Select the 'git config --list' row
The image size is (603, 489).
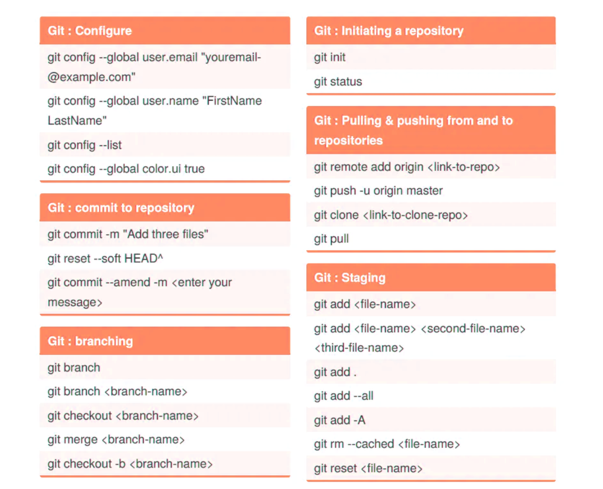click(165, 145)
